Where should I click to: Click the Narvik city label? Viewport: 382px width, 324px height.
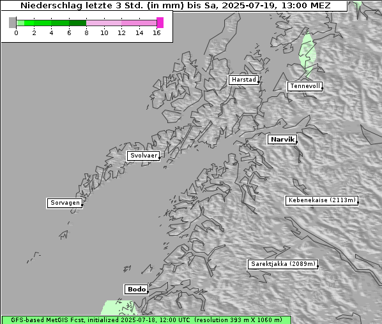click(282, 140)
